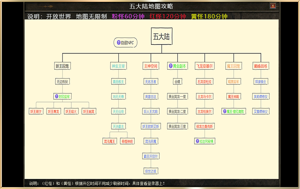Viewport: 300px width, 189px height.
Task: Click the 无边炼狱 map button
Action: click(62, 81)
